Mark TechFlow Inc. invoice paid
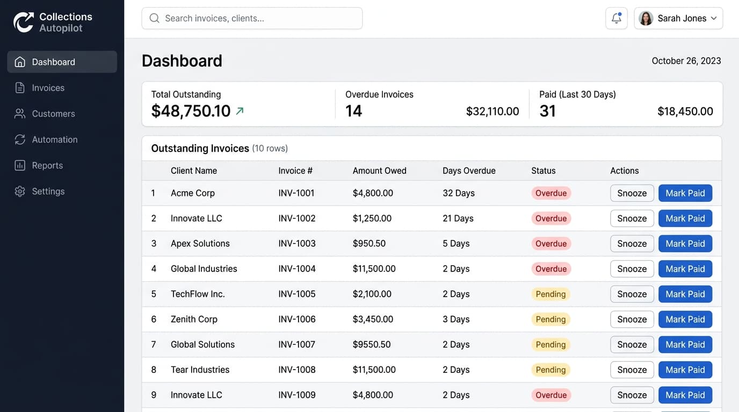Screen dimensions: 739x412 tap(685, 294)
